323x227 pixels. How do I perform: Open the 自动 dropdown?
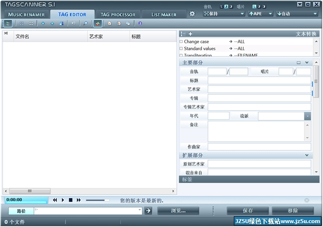click(297, 14)
